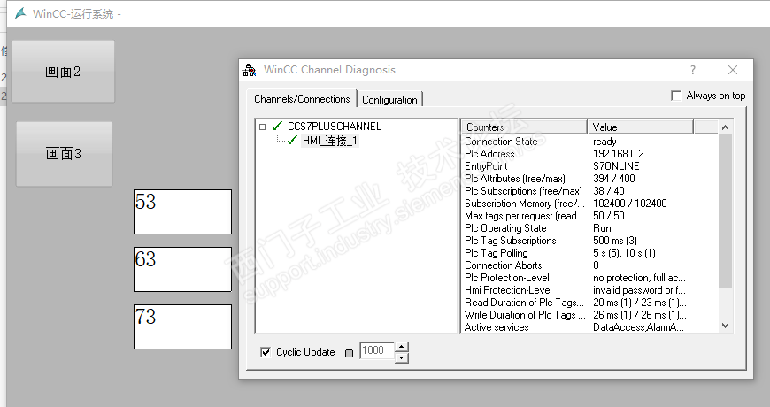Click the counters list scroll down arrow
770x407 pixels.
pyautogui.click(x=726, y=326)
